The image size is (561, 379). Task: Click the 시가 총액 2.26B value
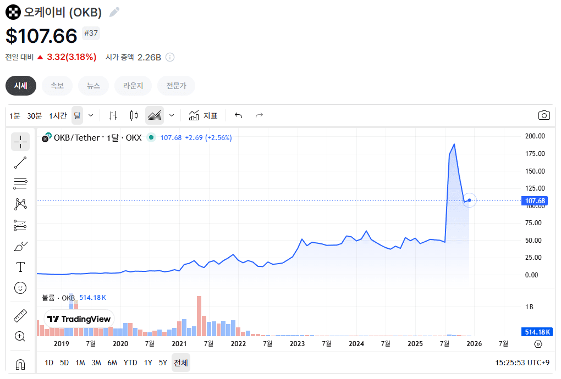point(134,57)
